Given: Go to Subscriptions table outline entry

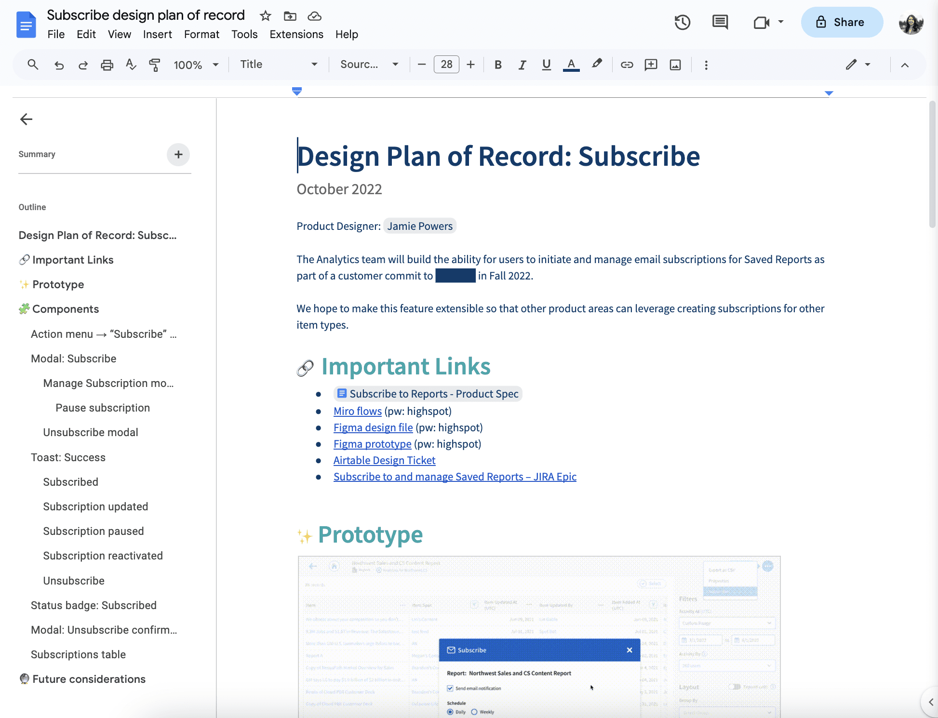Looking at the screenshot, I should click(78, 654).
